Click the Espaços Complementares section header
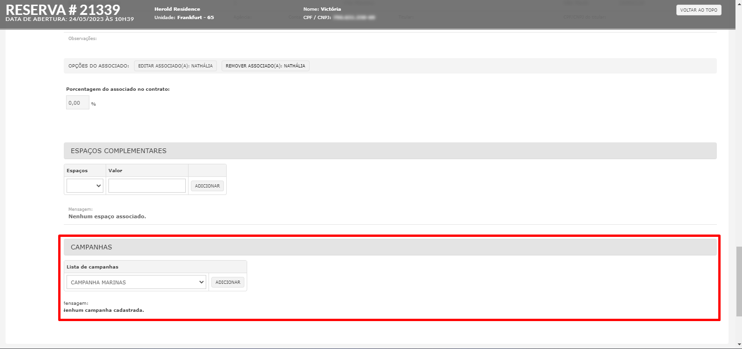The width and height of the screenshot is (742, 349). click(x=390, y=151)
